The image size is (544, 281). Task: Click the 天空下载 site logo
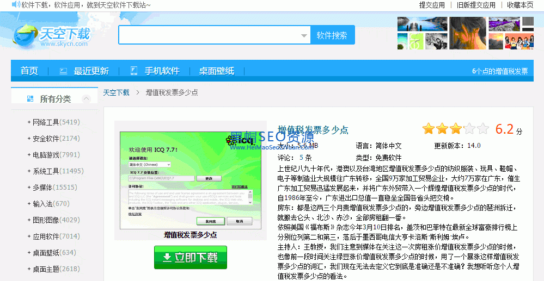point(52,36)
